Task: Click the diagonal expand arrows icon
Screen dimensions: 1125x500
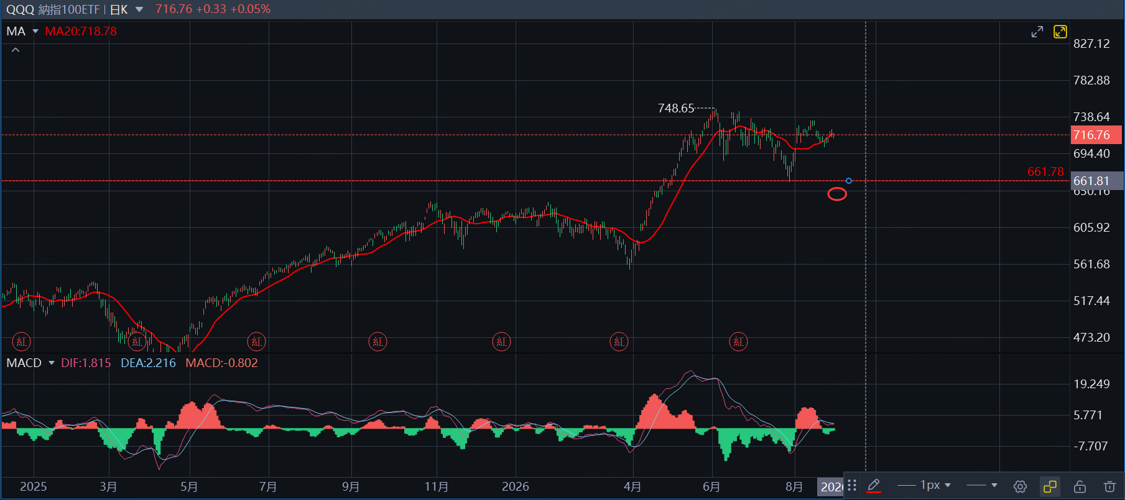Action: (1037, 32)
